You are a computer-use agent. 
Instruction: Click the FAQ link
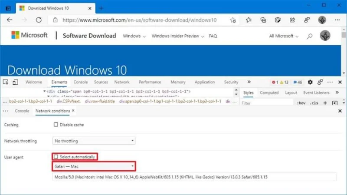pyautogui.click(x=213, y=36)
